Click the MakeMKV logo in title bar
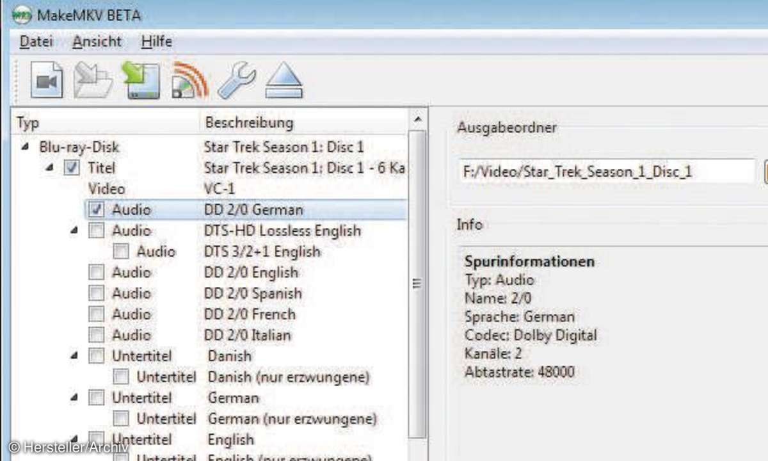Image resolution: width=768 pixels, height=461 pixels. pos(22,14)
